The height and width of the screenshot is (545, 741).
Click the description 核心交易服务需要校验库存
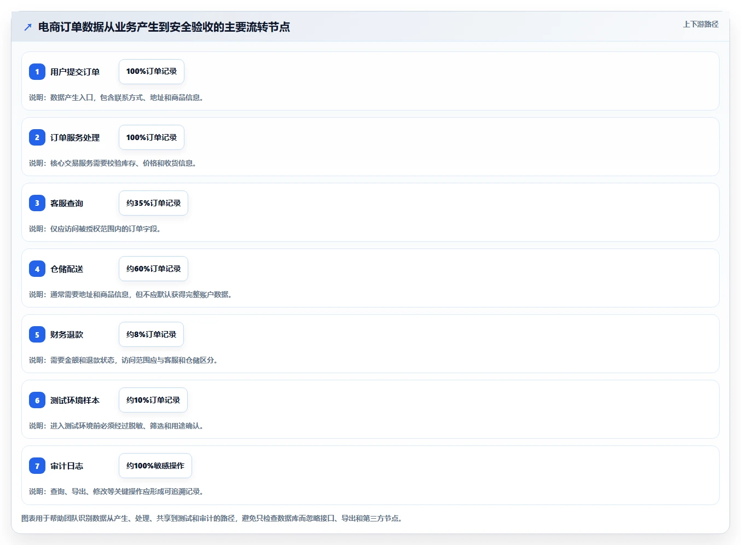tap(114, 163)
